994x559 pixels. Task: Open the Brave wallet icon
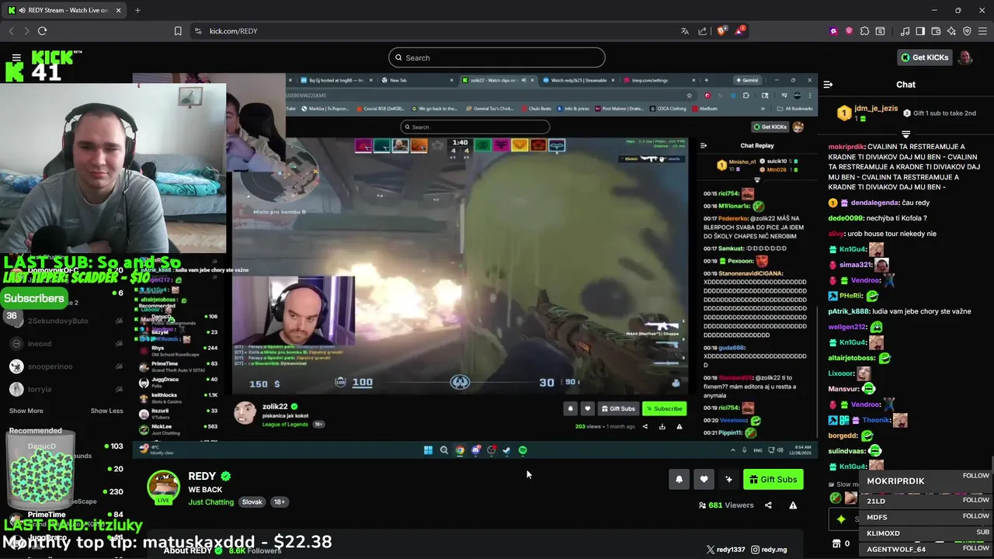pos(936,31)
